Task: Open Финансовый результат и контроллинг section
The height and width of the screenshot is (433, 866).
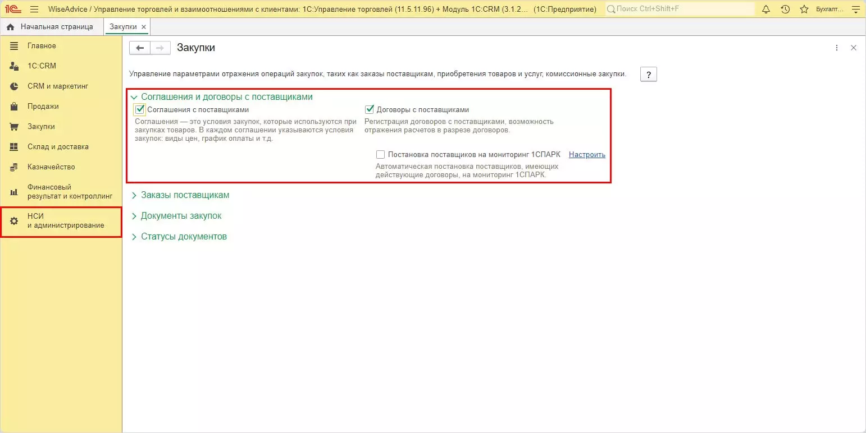Action: [x=61, y=192]
